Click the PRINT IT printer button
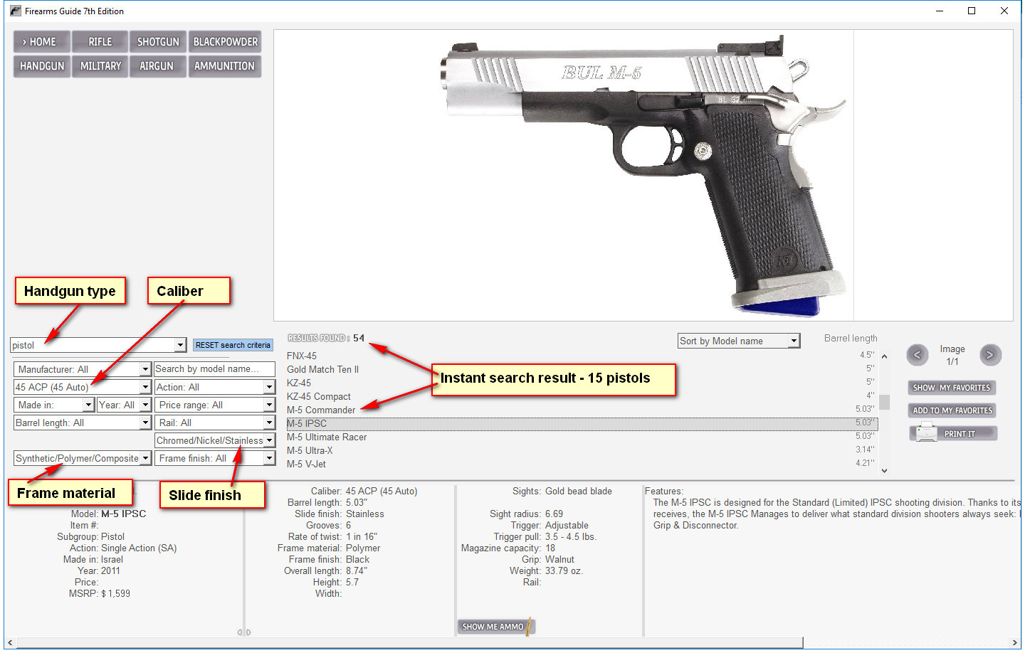Screen dimensions: 1025x653 tap(952, 433)
